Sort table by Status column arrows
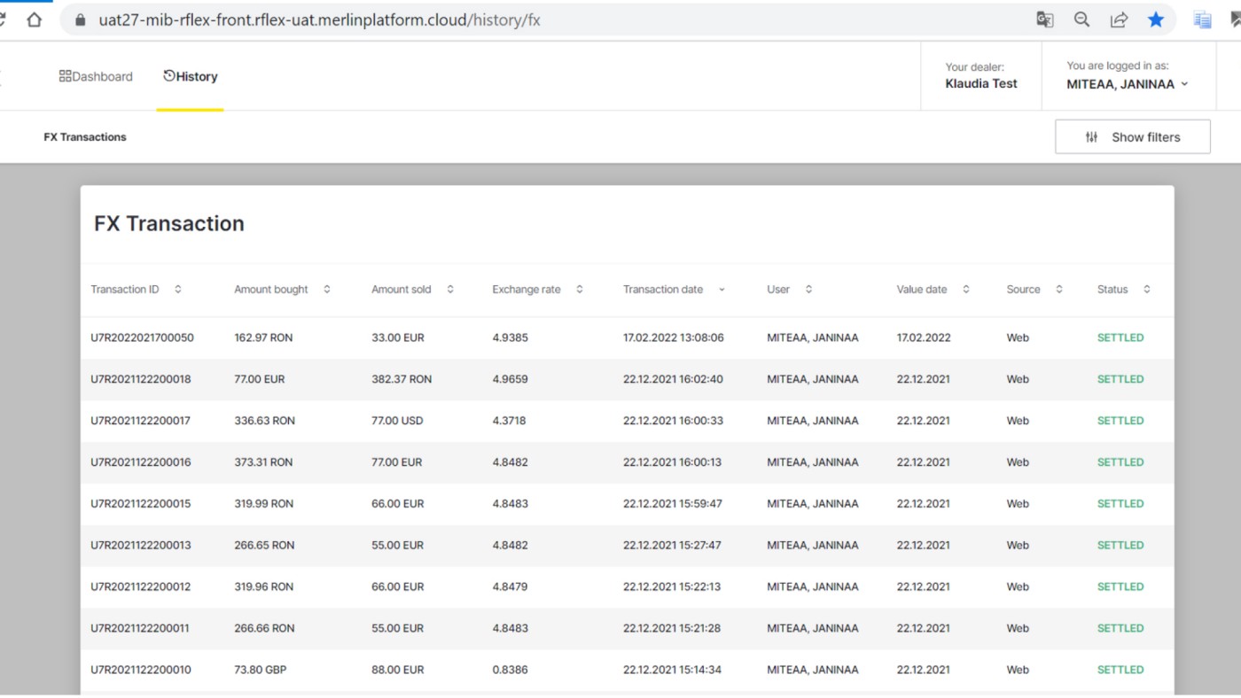Image resolution: width=1241 pixels, height=698 pixels. pyautogui.click(x=1147, y=290)
